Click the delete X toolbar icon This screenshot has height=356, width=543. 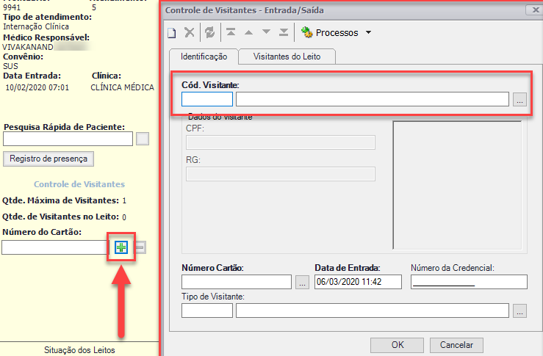[190, 32]
